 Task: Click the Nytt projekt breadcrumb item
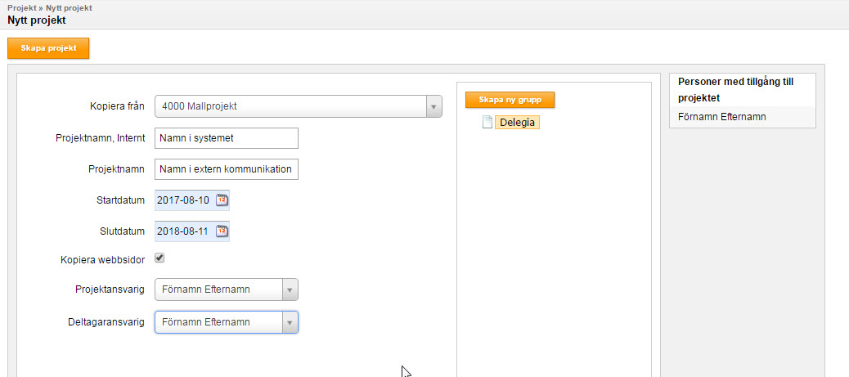[69, 8]
